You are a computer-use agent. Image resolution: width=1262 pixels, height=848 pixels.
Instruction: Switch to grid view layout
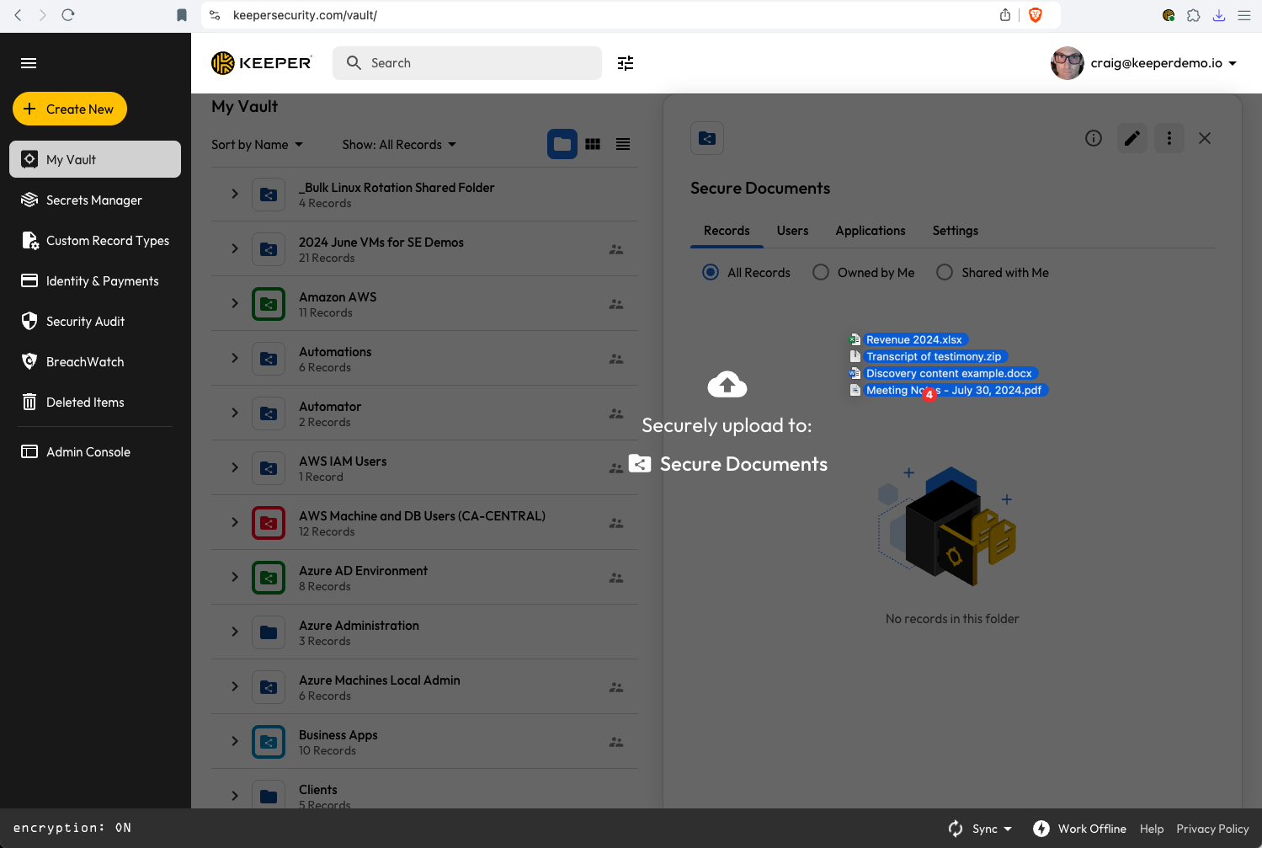(x=593, y=144)
